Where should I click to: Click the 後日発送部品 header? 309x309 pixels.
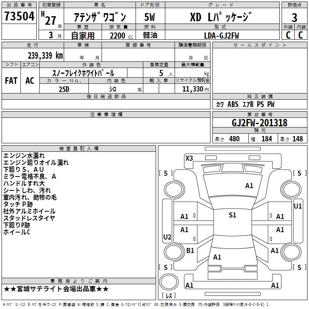pyautogui.click(x=106, y=96)
